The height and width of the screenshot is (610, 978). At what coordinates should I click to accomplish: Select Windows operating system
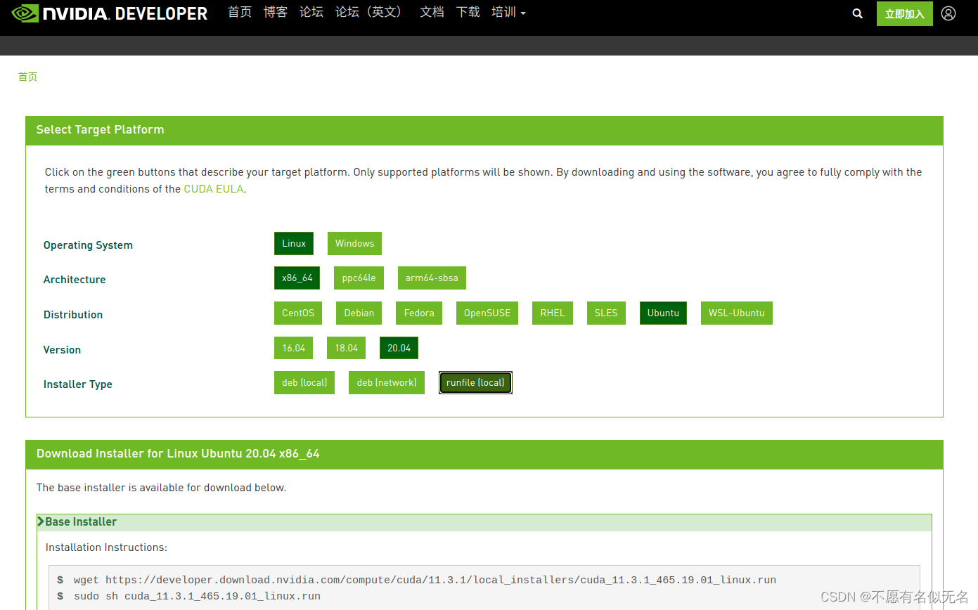(354, 244)
